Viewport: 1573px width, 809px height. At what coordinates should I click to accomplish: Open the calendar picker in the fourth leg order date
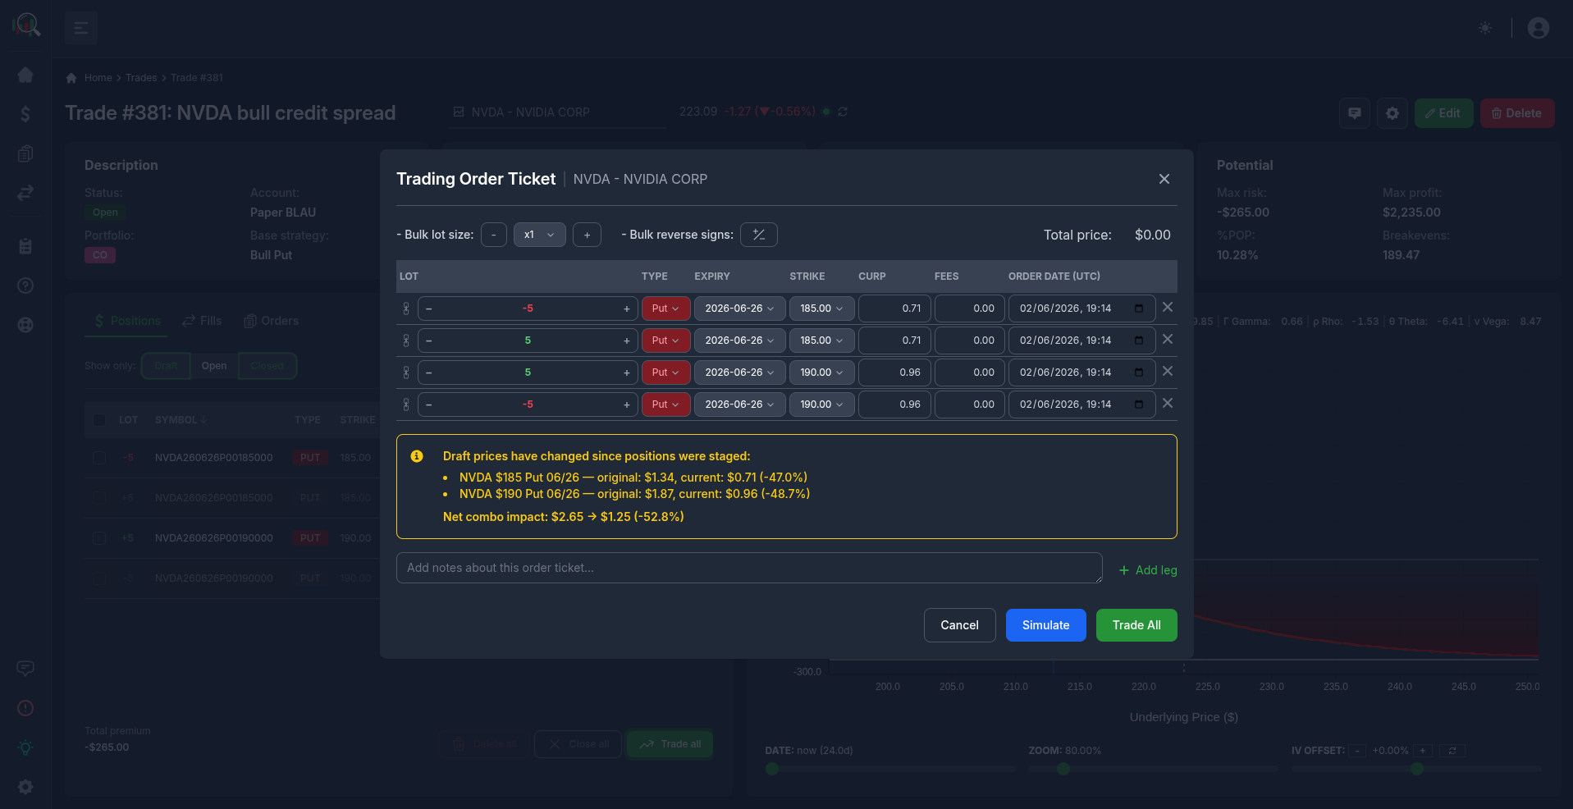click(1139, 404)
